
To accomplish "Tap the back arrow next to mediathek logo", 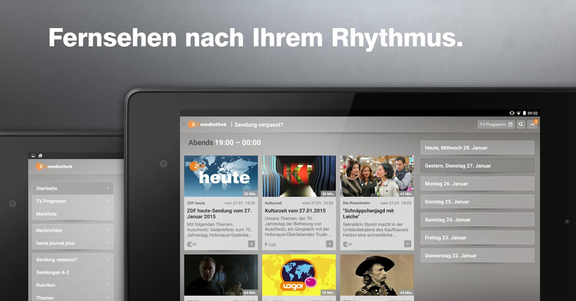I will click(x=184, y=124).
